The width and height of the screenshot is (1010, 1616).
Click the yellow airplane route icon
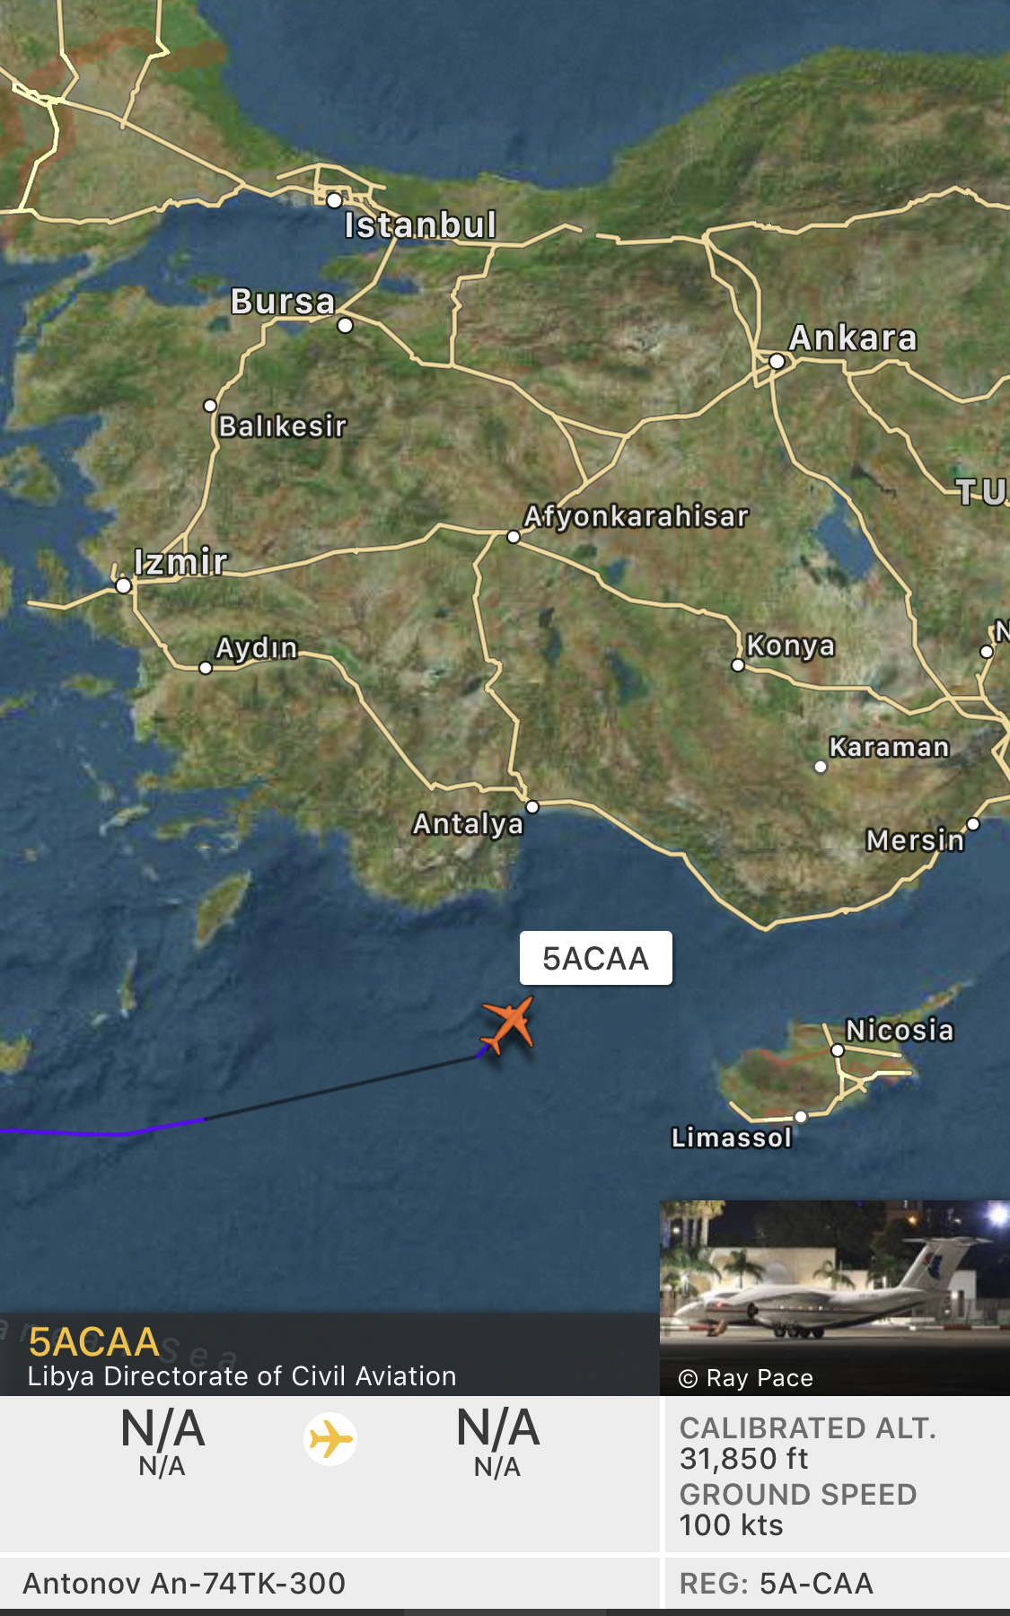pos(330,1439)
